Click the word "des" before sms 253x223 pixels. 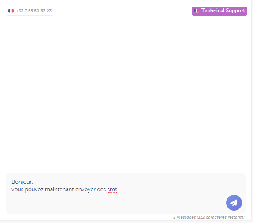click(101, 189)
